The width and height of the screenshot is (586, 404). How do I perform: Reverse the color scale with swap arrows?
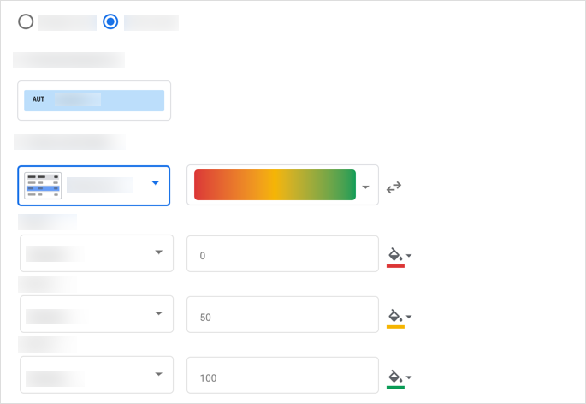coord(394,187)
